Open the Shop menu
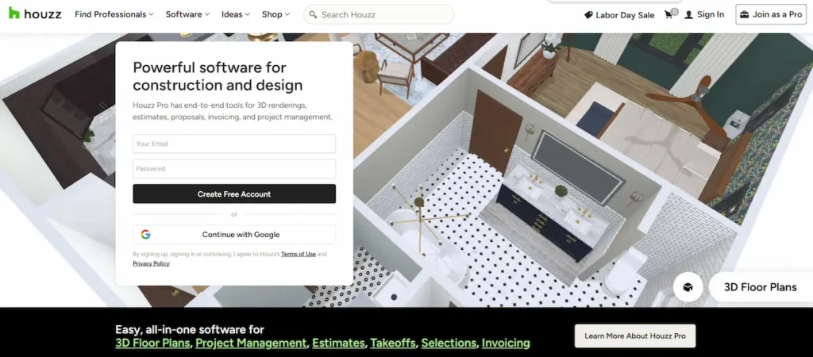Image resolution: width=813 pixels, height=357 pixels. click(275, 14)
